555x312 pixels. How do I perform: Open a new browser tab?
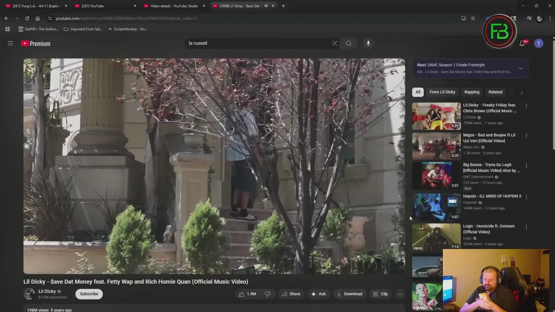click(283, 6)
